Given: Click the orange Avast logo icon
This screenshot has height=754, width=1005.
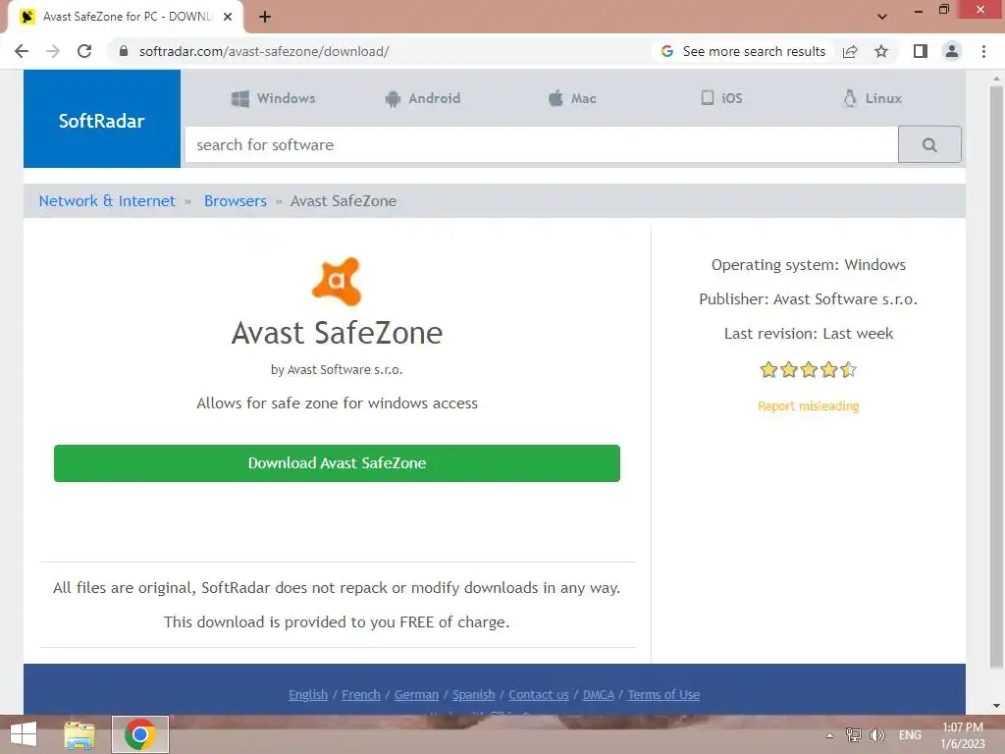Looking at the screenshot, I should coord(338,282).
